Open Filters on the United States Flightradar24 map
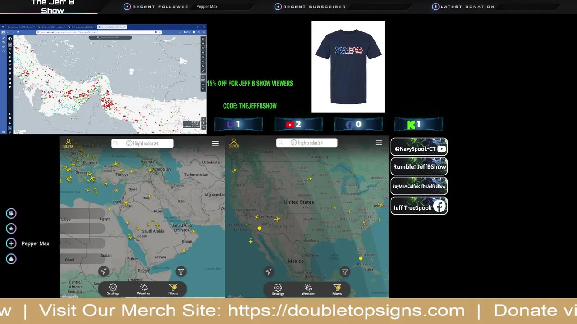This screenshot has height=324, width=577. (x=337, y=289)
